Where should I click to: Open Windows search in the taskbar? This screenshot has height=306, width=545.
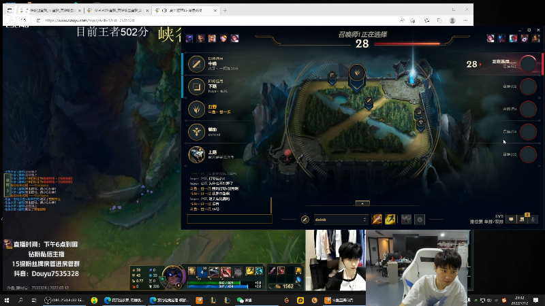click(20, 300)
